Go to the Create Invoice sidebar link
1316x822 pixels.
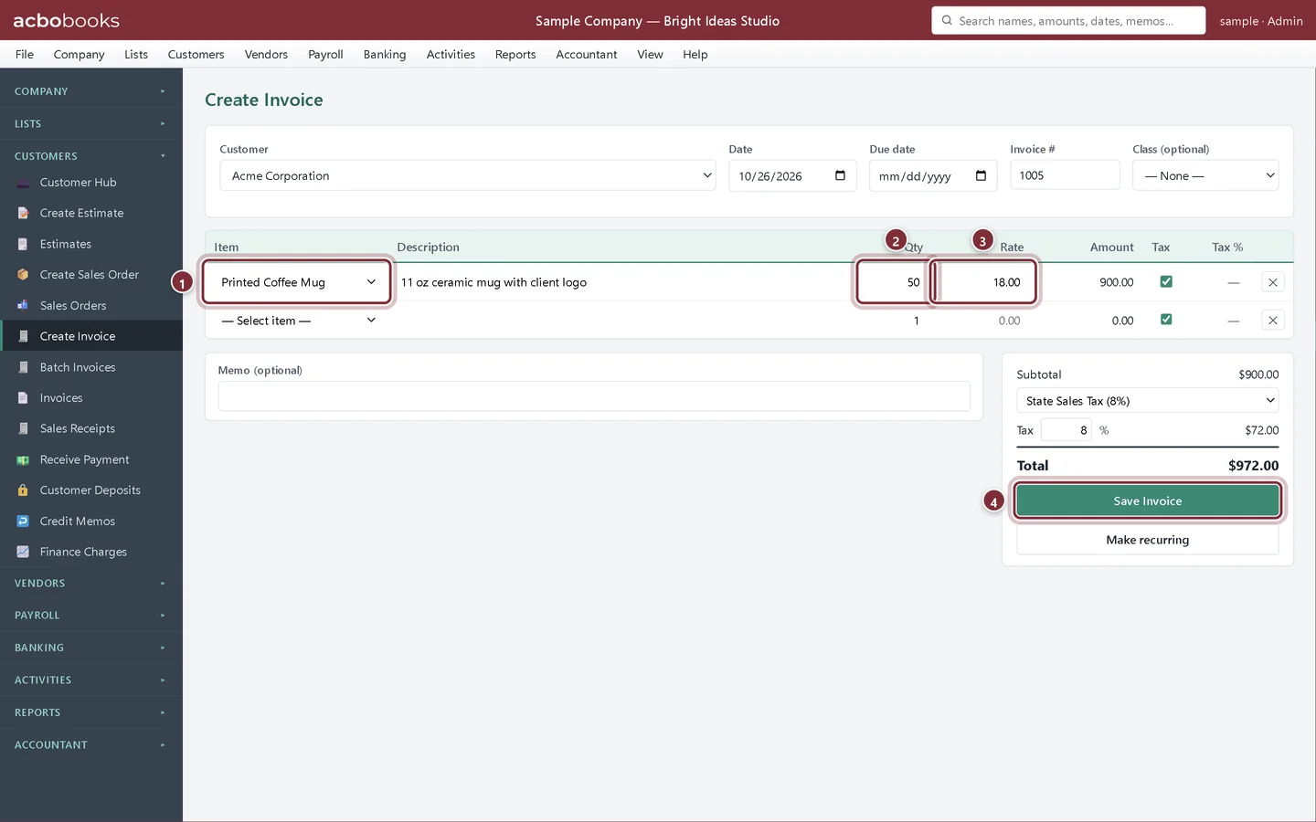click(x=91, y=336)
